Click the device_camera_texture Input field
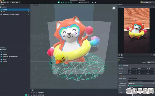155x96 pixels. click(x=141, y=81)
